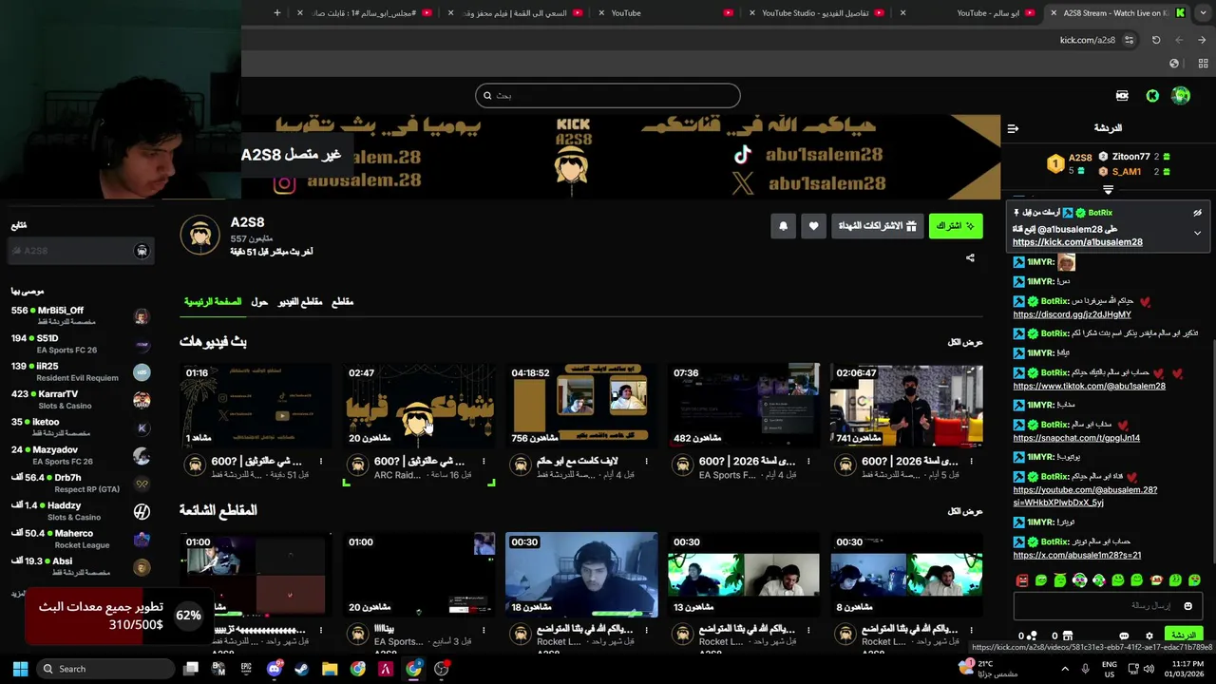The image size is (1216, 684).
Task: Open the 04:18:52 live cast video thumbnail
Action: coord(581,405)
